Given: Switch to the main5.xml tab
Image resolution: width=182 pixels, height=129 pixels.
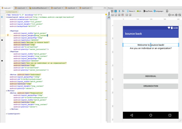Looking at the screenshot, I should pos(86,8).
